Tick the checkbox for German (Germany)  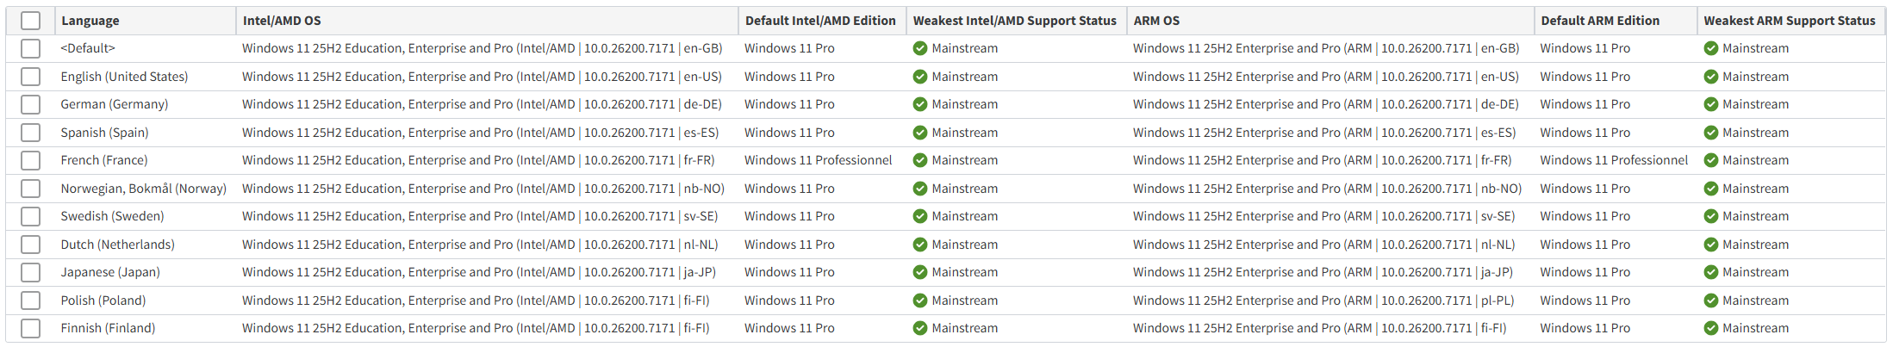pyautogui.click(x=30, y=104)
